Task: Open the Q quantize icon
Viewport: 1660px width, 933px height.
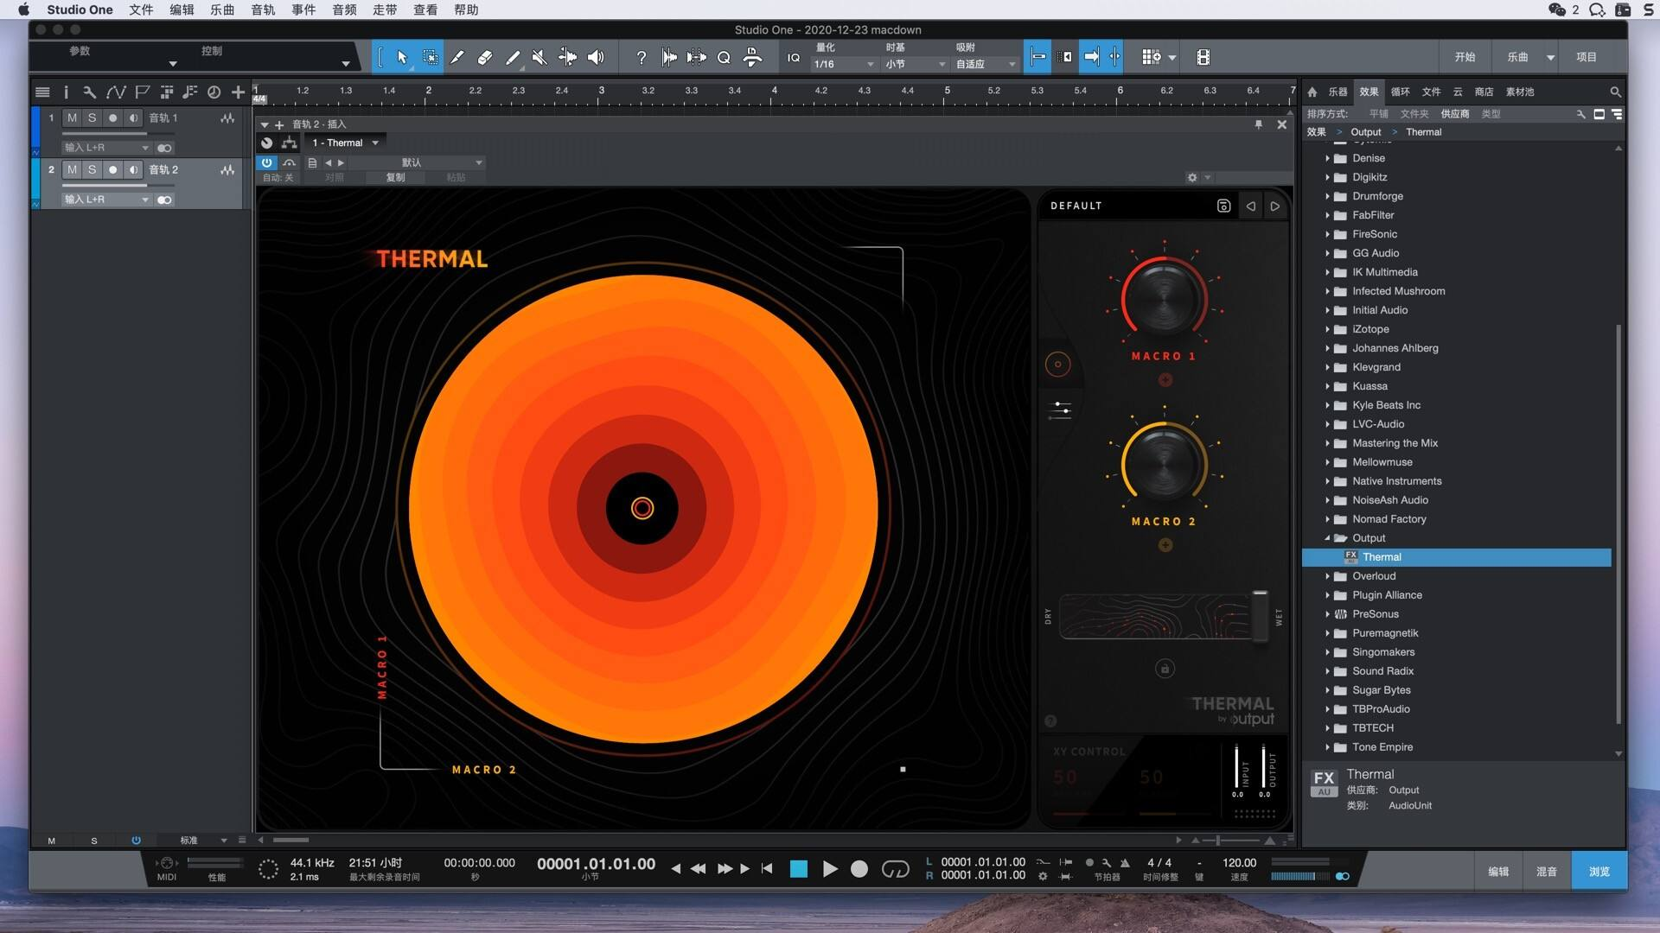Action: click(724, 57)
